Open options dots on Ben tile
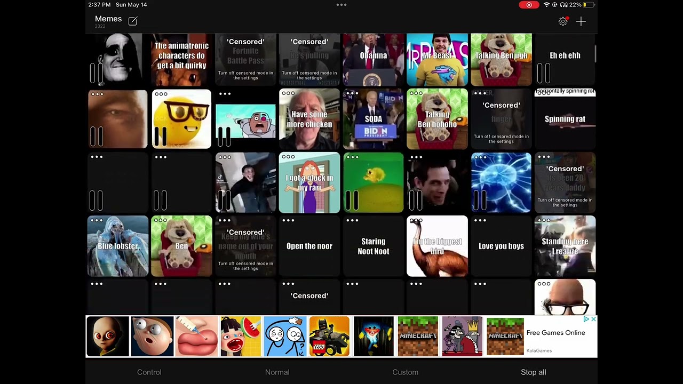This screenshot has width=683, height=384. point(161,220)
